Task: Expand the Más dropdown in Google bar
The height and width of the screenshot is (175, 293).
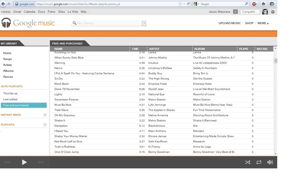Action: click(x=84, y=12)
